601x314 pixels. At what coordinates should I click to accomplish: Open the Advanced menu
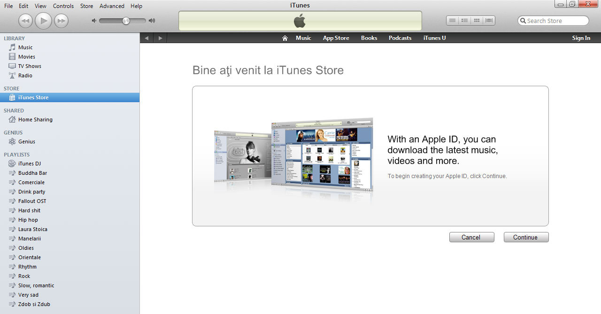(112, 6)
